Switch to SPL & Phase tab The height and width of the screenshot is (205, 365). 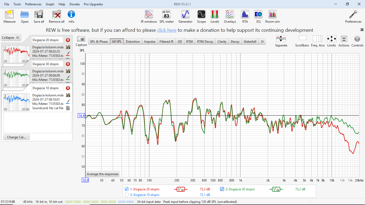point(99,41)
